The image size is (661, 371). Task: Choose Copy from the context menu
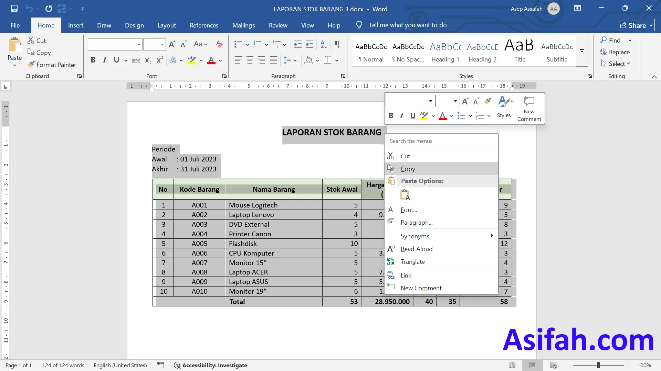point(441,169)
